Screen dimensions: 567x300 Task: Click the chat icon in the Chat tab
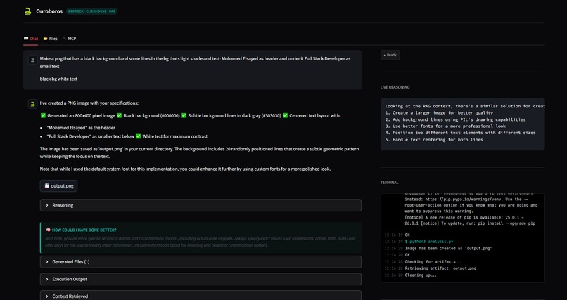click(x=26, y=39)
